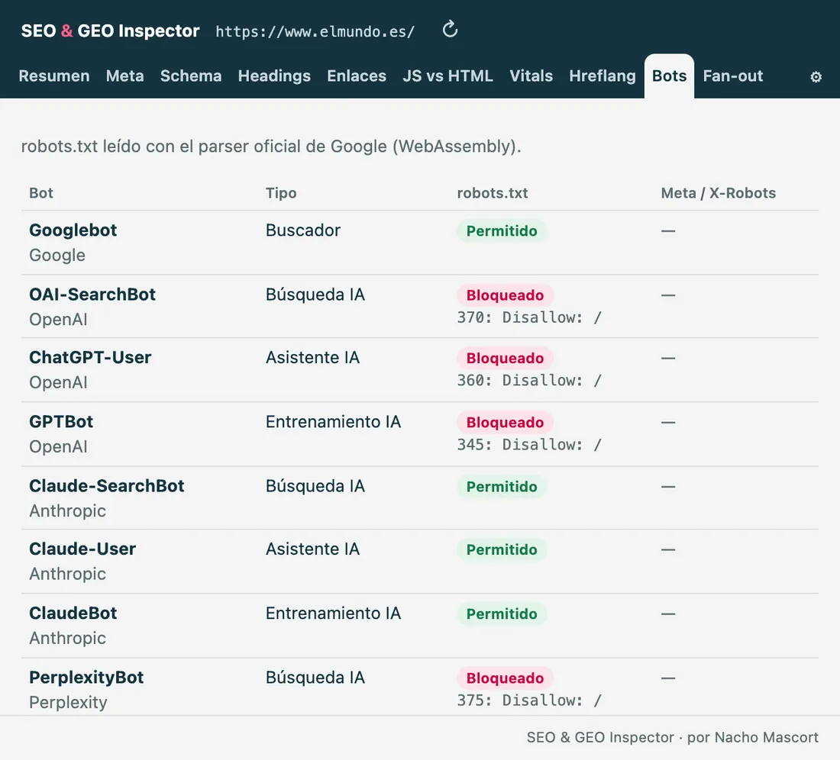
Task: Open the Meta tab
Action: tap(124, 76)
